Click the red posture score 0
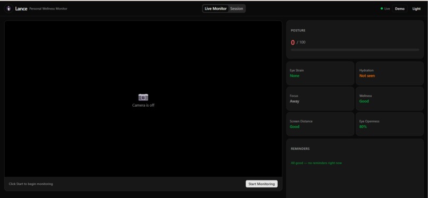The height and width of the screenshot is (198, 428). click(293, 42)
